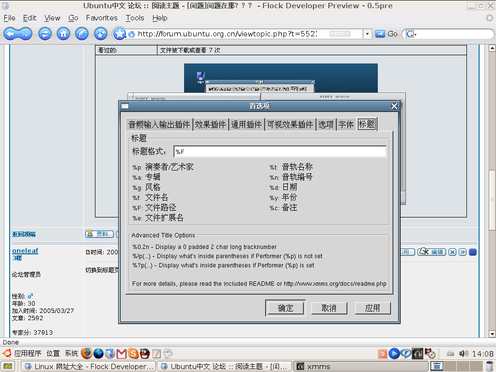
Task: Click the show desktop button
Action: coord(8,366)
